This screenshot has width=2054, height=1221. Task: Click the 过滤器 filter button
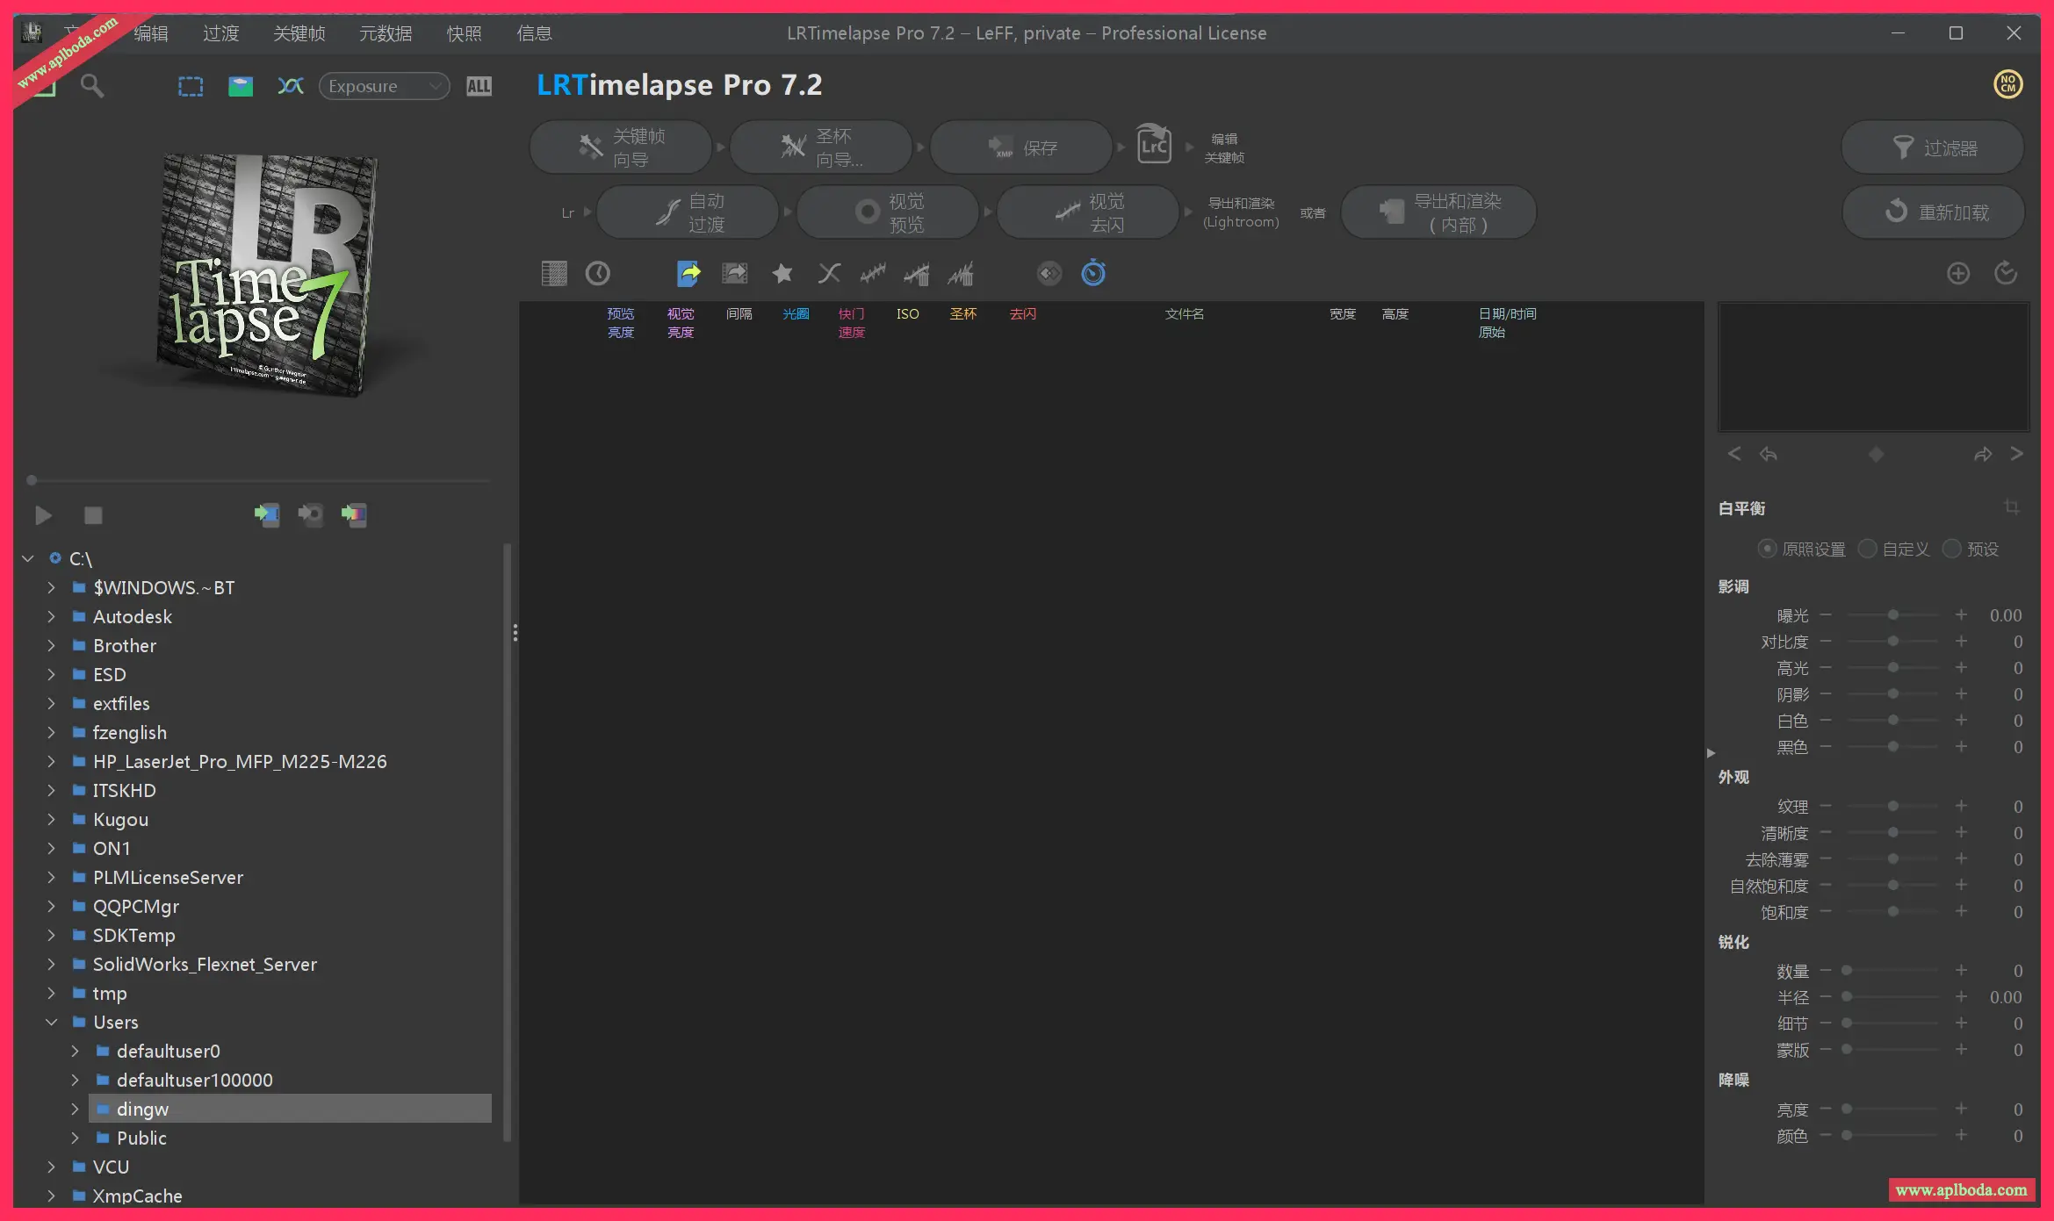pos(1933,147)
